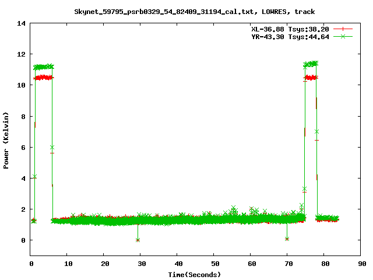Click the green marker at 6 Kelvin near 6 seconds
Viewport: 373px width, 280px height.
(52, 148)
